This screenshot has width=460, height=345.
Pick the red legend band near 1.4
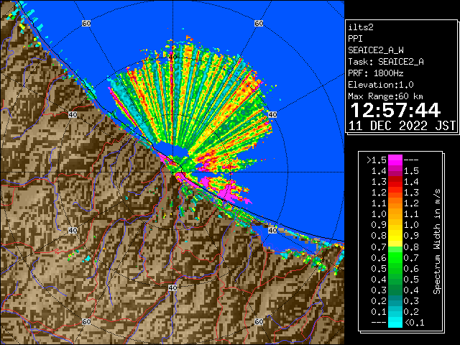tap(395, 182)
